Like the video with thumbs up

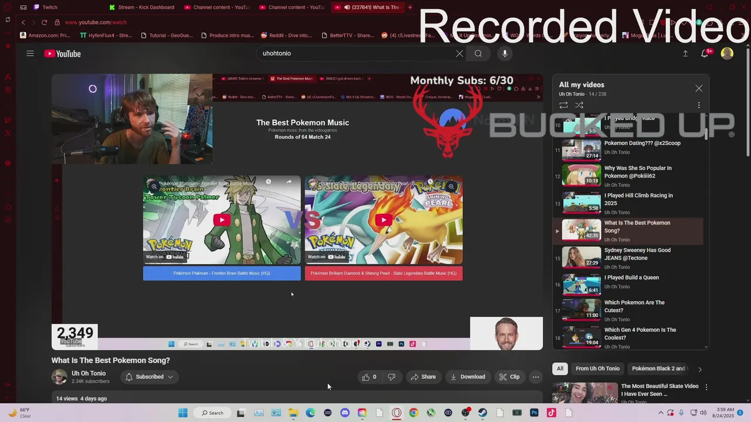click(x=369, y=377)
